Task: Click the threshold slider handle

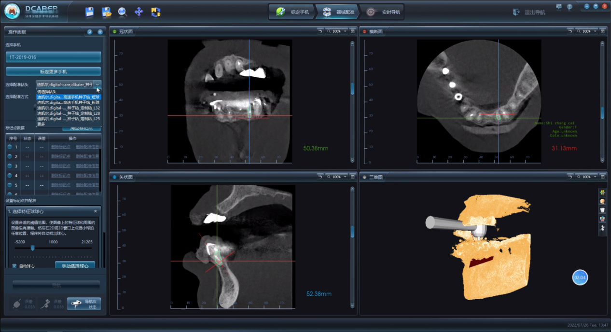Action: [33, 248]
